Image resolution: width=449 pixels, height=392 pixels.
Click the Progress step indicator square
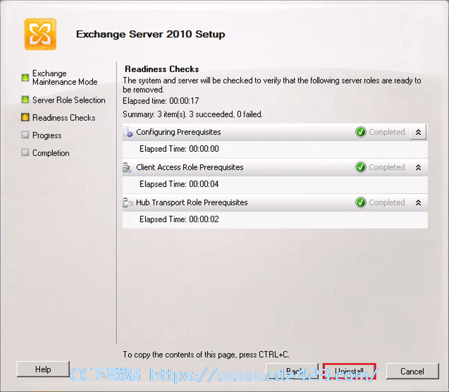click(25, 135)
